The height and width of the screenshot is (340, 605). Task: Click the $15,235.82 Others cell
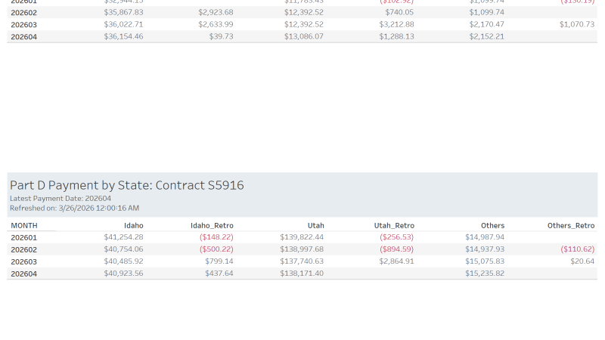point(485,274)
